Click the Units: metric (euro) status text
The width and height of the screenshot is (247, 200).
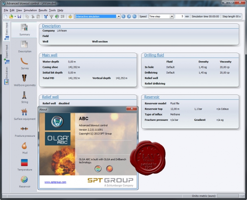(x=204, y=196)
